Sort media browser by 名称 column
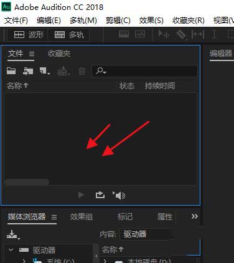The height and width of the screenshot is (263, 234). coord(112,249)
